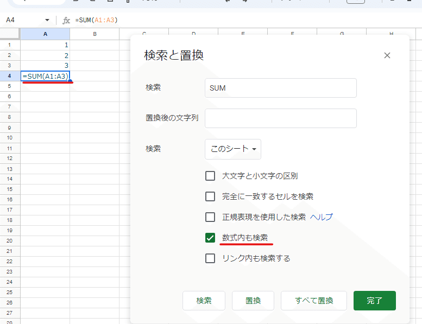Select row 25 header

(x=10, y=293)
